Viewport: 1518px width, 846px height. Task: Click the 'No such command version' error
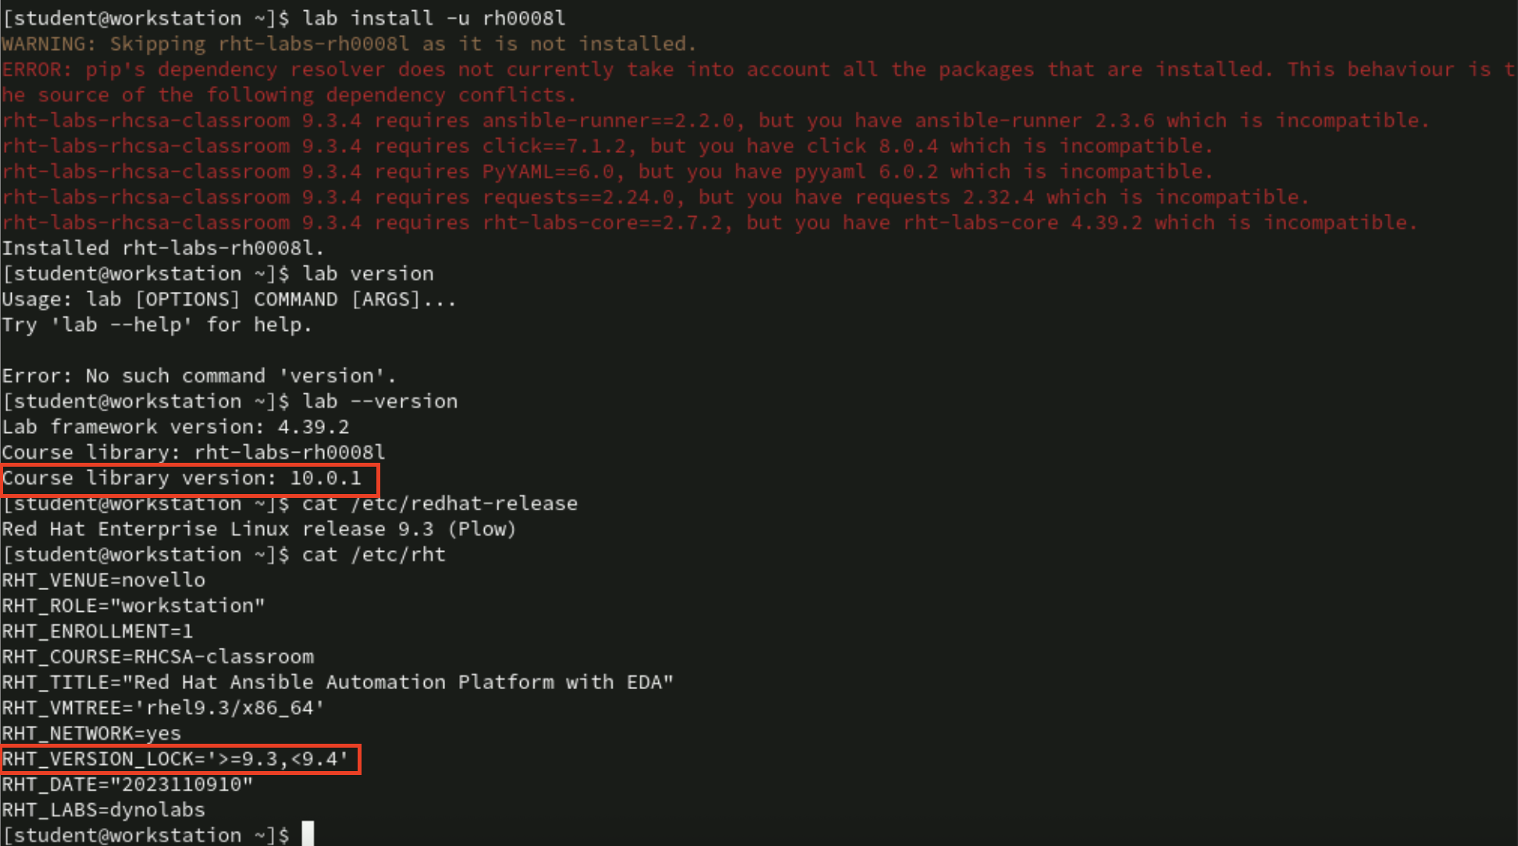click(x=199, y=376)
